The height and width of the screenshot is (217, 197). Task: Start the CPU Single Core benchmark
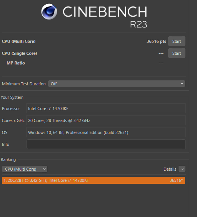pyautogui.click(x=177, y=53)
